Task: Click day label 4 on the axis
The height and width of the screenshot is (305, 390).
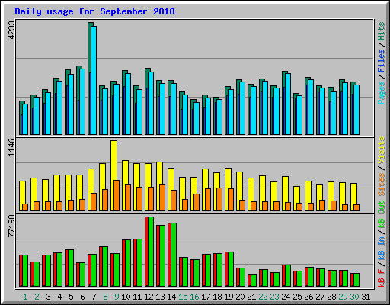Action: point(59,297)
